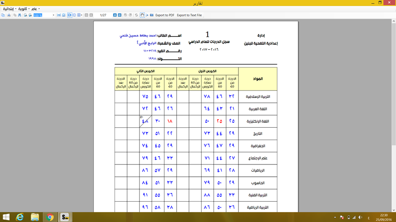396x222 pixels.
Task: Click the Windows Start button
Action: click(x=6, y=217)
